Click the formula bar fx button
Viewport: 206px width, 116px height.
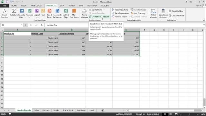[42, 25]
